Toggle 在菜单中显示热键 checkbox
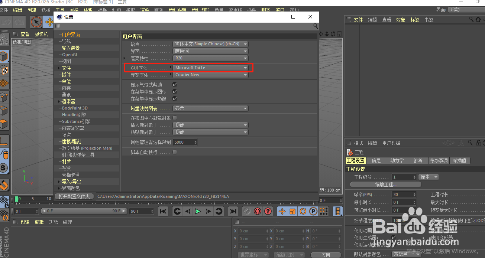 coord(175,99)
